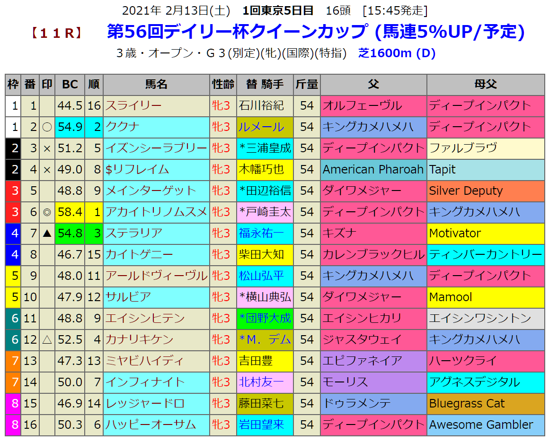Viewport: 549px width, 442px height.
Task: Select horse アカイトリノムスメ
Action: click(x=156, y=212)
